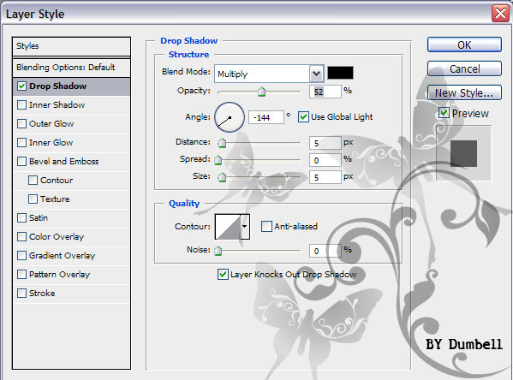Click the Distance slider handle
Screen dimensions: 513x380
222,143
